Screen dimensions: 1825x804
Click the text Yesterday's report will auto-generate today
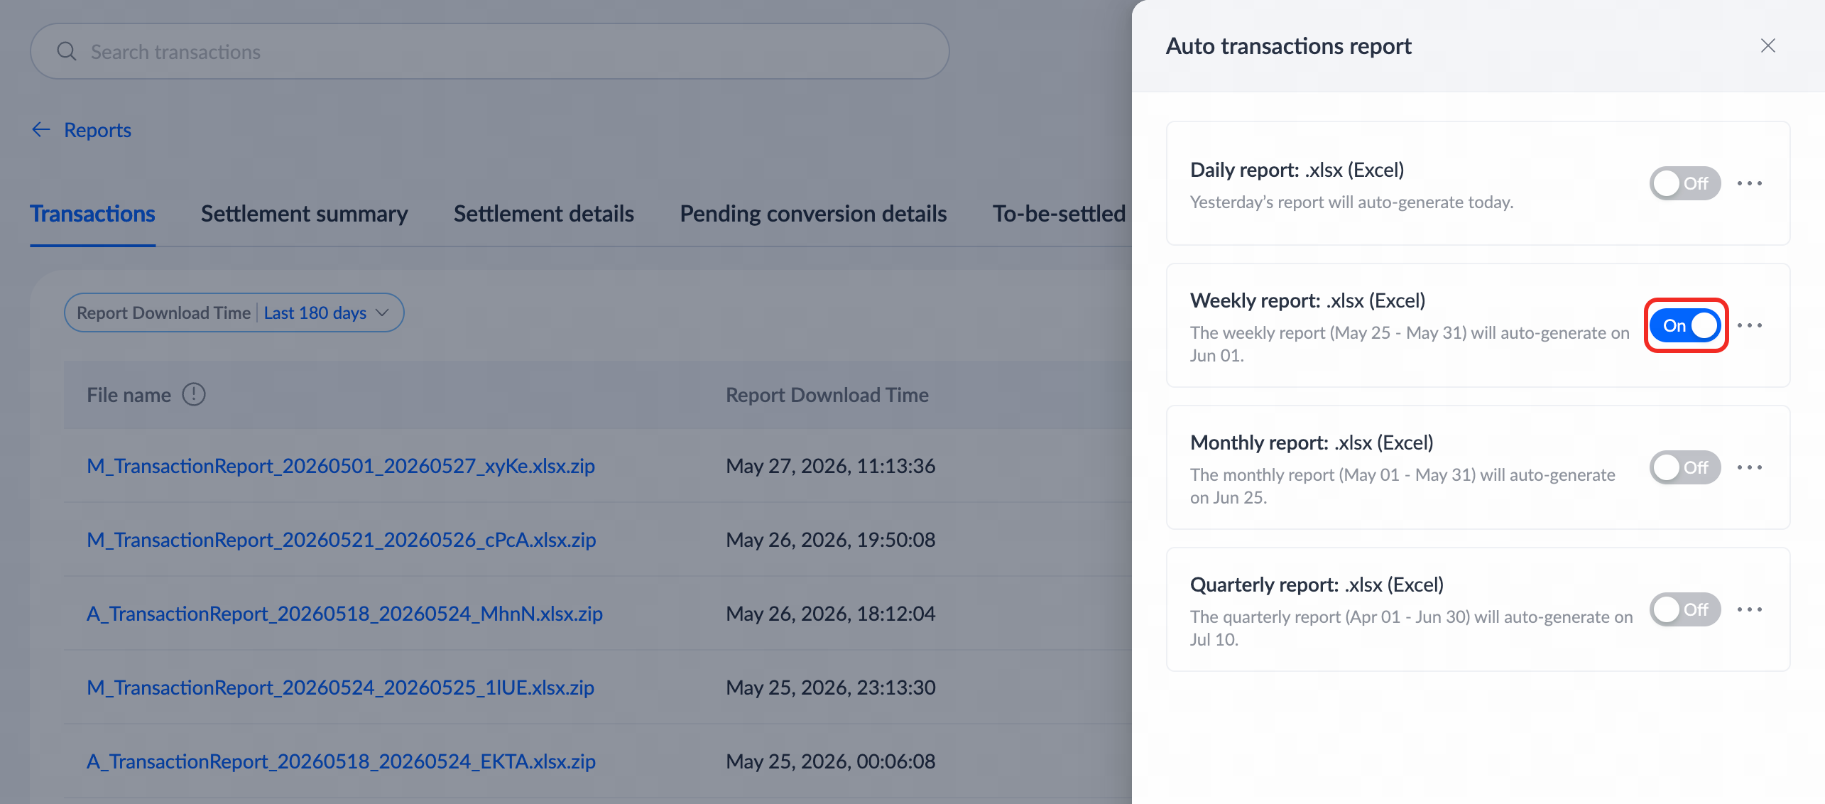pyautogui.click(x=1352, y=202)
